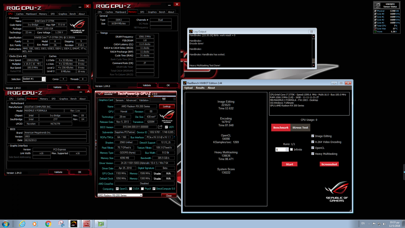This screenshot has width=405, height=228.
Task: Open the Validation tab in GPU-Z
Action: click(x=144, y=100)
